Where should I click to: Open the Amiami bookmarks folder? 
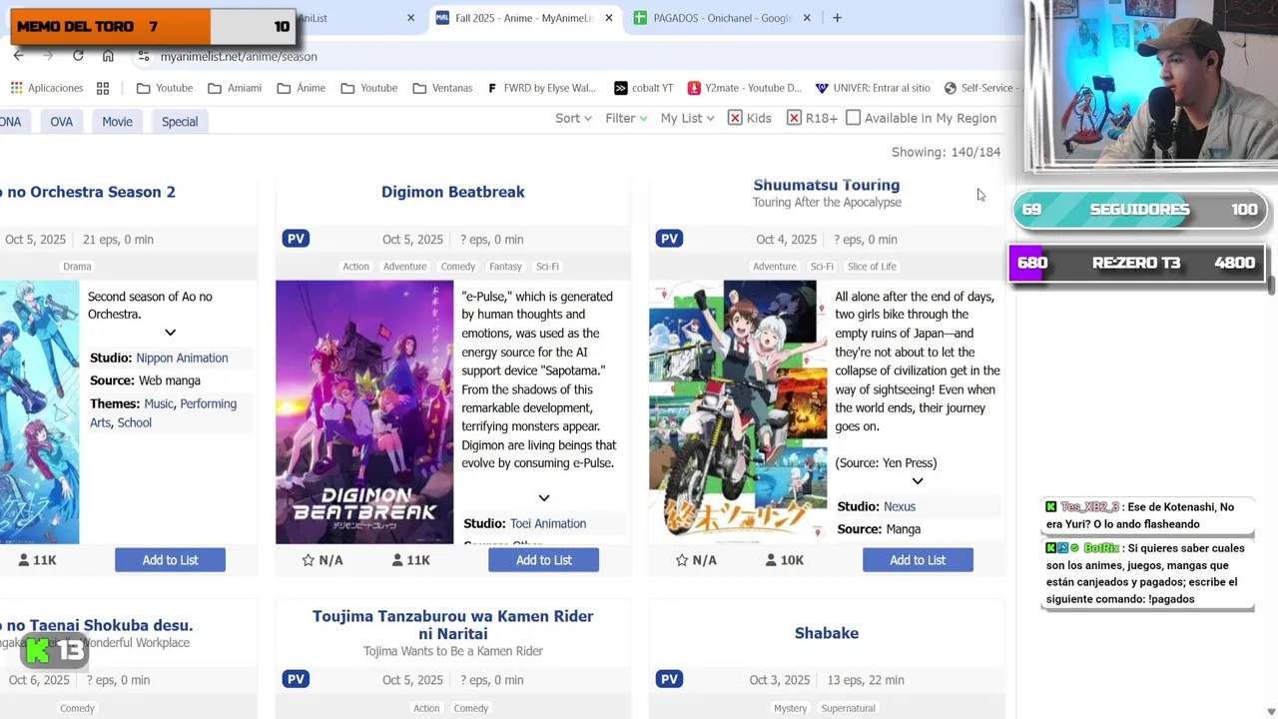(235, 88)
